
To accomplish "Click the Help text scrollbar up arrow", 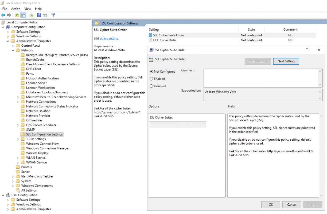I will coord(321,116).
